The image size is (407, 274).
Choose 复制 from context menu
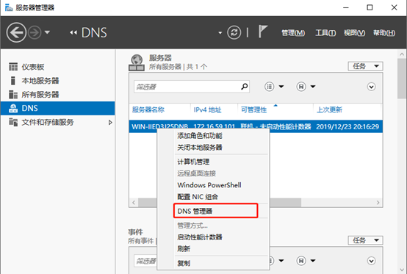tap(184, 263)
